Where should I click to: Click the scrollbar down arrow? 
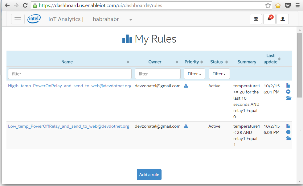(x=300, y=181)
